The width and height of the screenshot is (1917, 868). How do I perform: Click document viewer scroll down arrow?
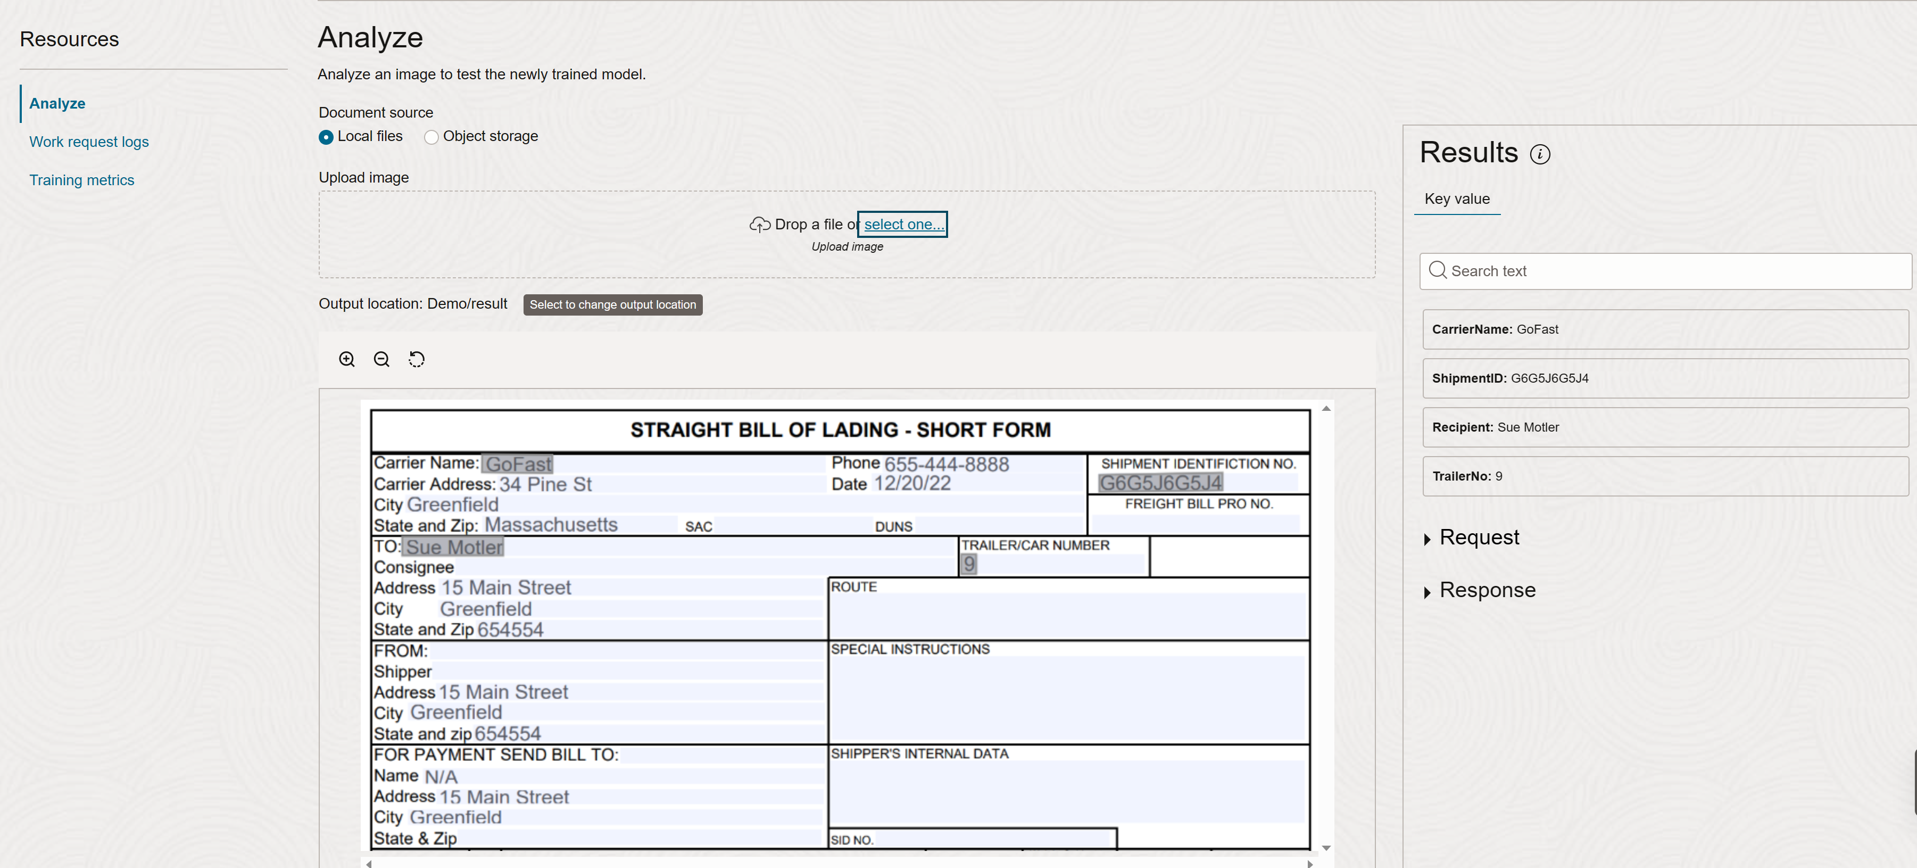(x=1326, y=848)
